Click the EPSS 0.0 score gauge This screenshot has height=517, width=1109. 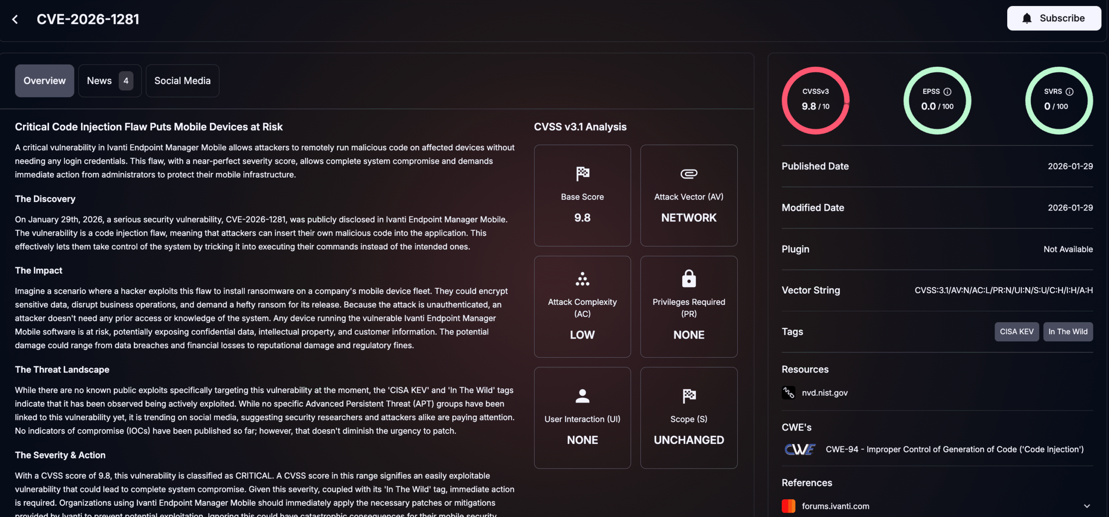pyautogui.click(x=937, y=100)
